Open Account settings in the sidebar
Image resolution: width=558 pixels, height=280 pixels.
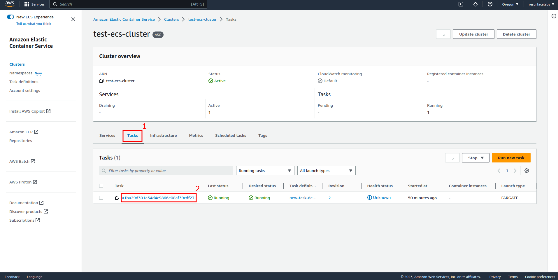tap(24, 90)
